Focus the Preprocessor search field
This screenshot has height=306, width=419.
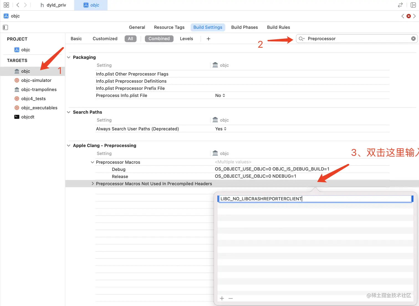(x=357, y=39)
